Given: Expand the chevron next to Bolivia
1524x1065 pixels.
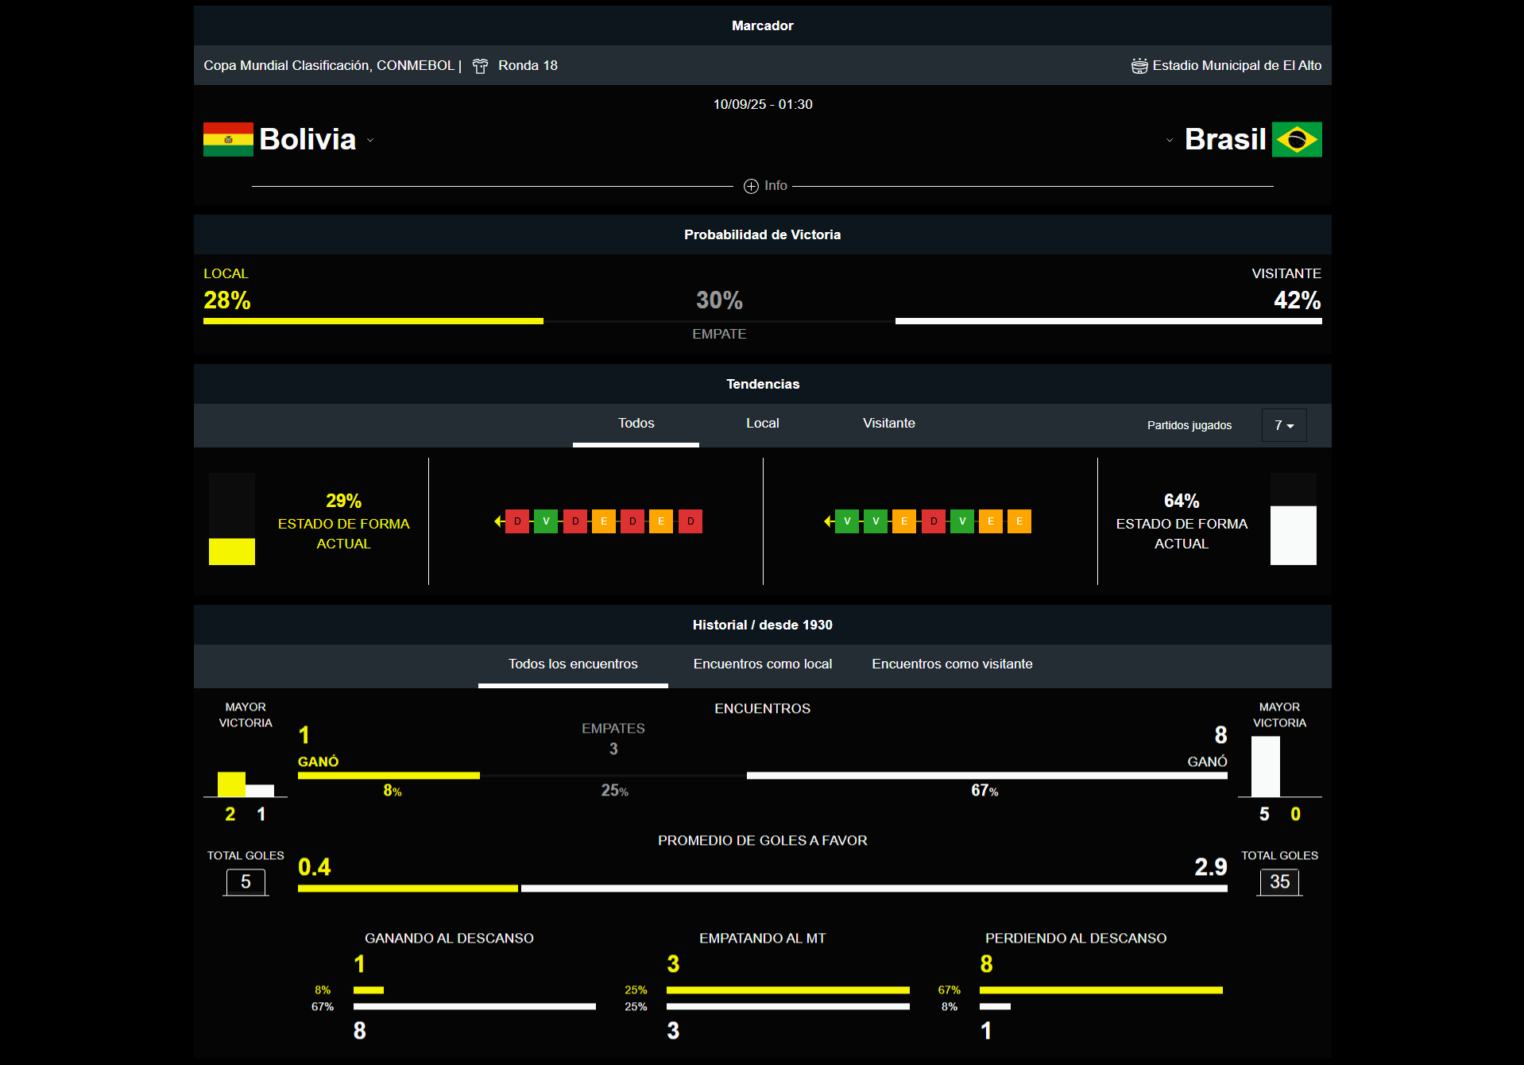Looking at the screenshot, I should (371, 141).
